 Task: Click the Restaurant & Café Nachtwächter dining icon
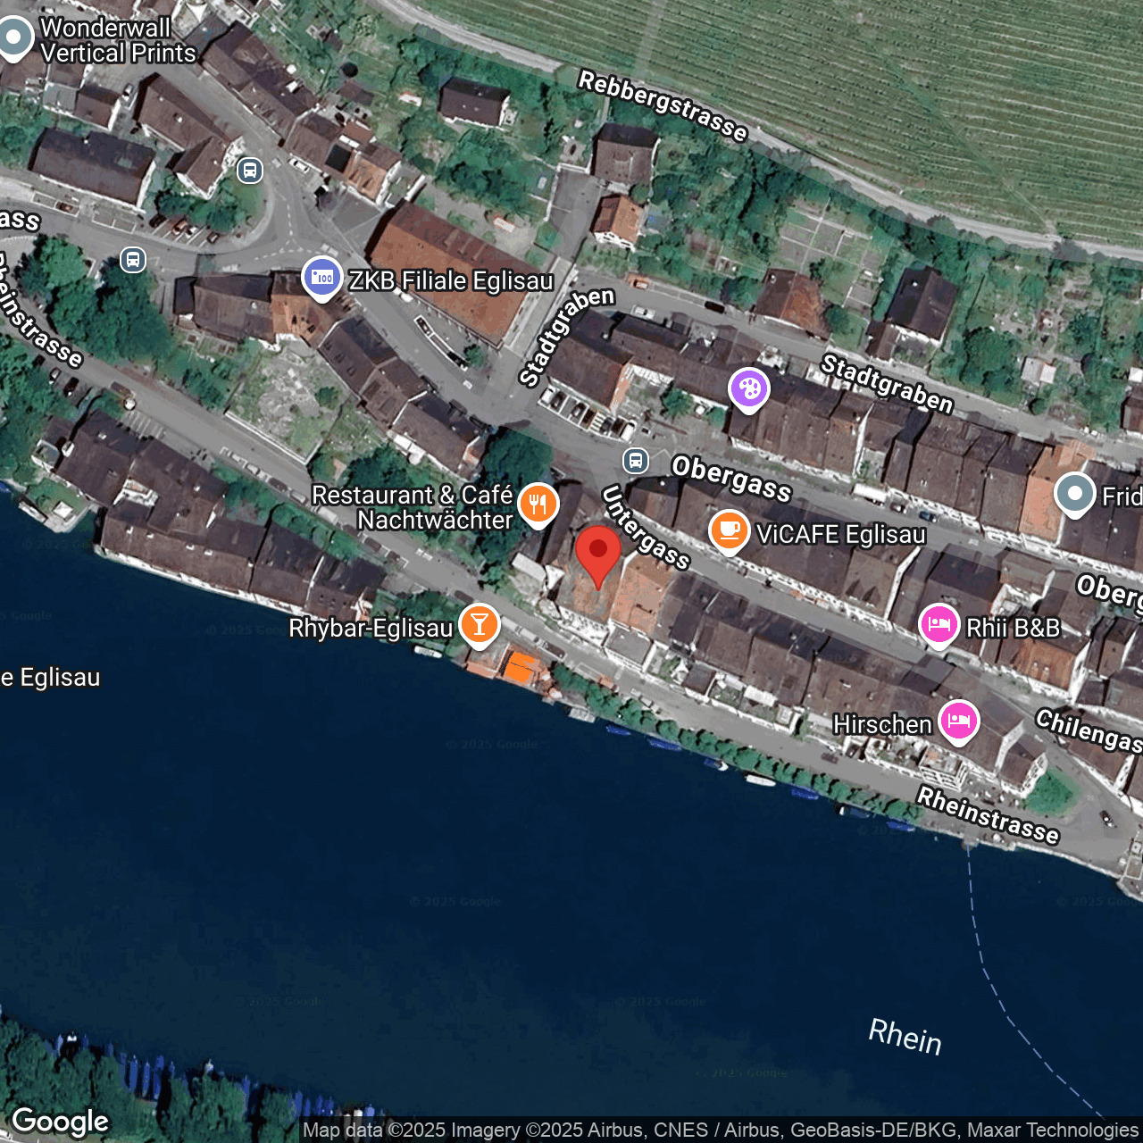coord(537,505)
